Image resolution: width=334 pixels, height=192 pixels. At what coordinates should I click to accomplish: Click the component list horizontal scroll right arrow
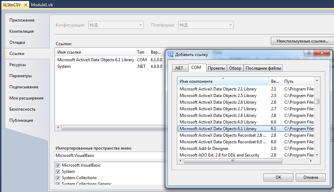(x=311, y=161)
